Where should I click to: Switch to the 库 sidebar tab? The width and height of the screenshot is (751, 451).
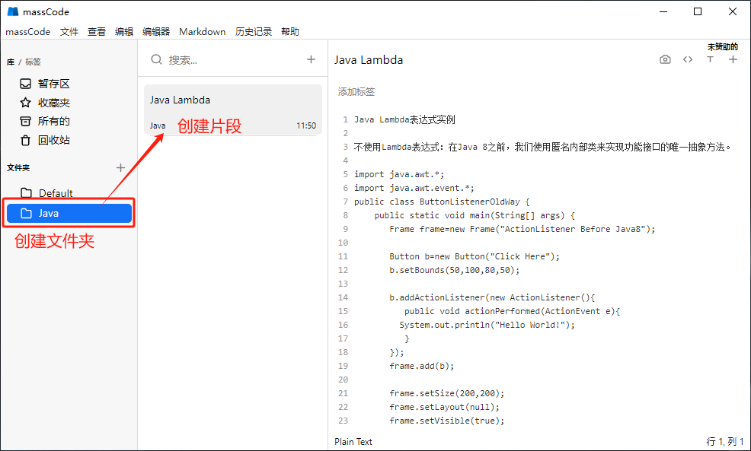pyautogui.click(x=11, y=62)
